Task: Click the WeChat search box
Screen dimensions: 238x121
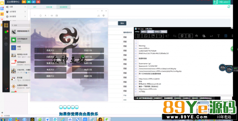Action: [21, 26]
